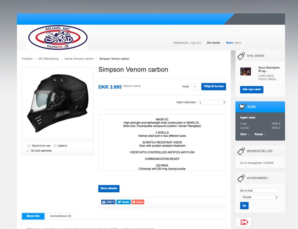Open the Kurv link in header
The width and height of the screenshot is (298, 229).
point(230,43)
